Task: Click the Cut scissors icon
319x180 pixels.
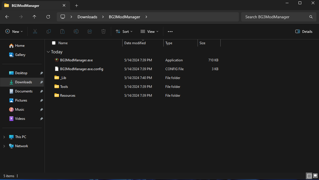Action: pos(35,31)
